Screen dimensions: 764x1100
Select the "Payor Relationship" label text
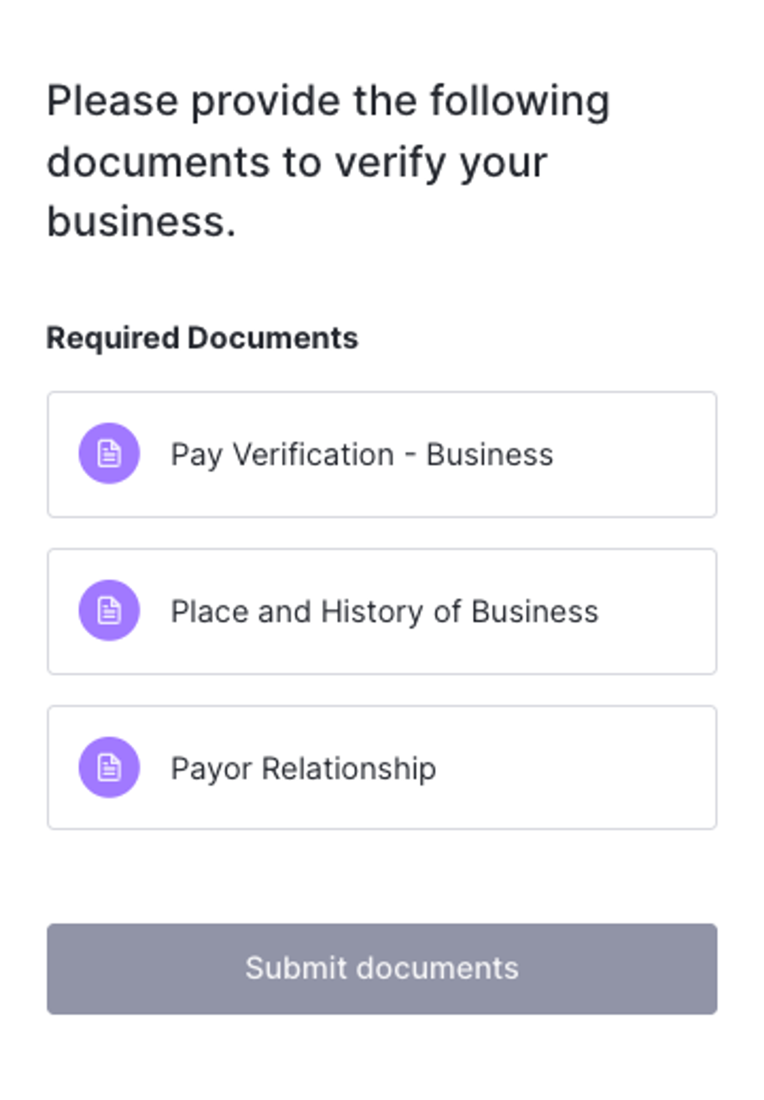(303, 768)
